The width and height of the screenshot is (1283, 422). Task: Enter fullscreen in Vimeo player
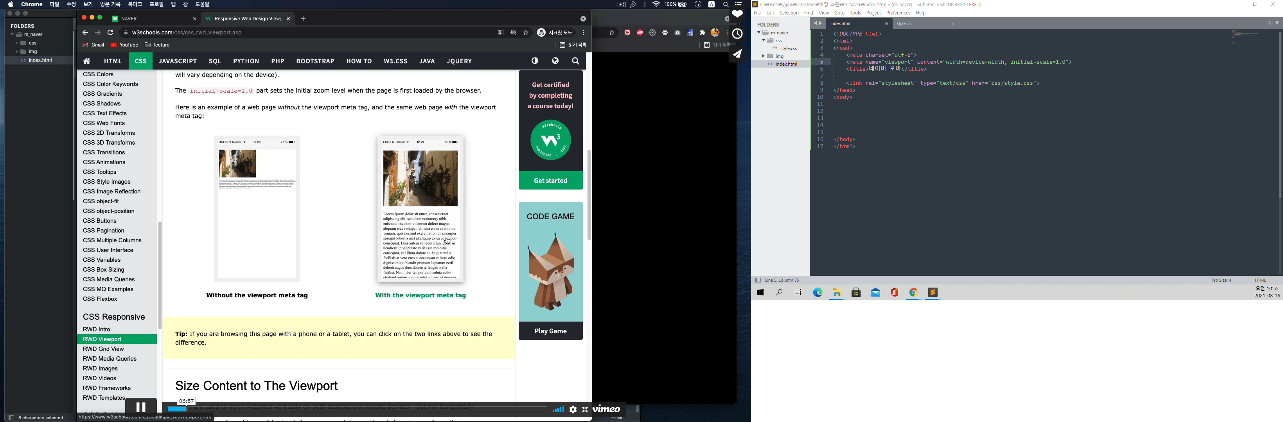click(585, 409)
